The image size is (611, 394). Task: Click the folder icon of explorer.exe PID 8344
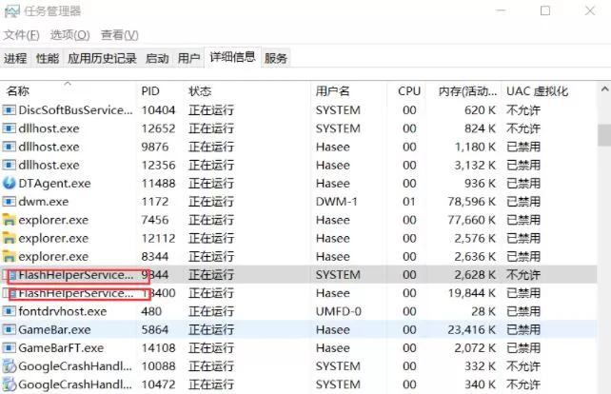click(x=9, y=256)
